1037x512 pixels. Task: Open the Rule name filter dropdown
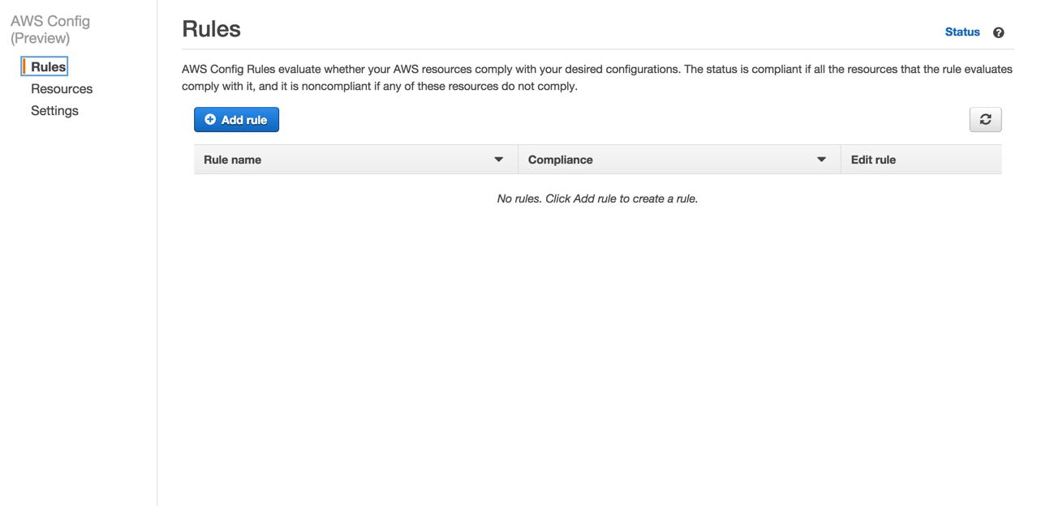point(498,159)
